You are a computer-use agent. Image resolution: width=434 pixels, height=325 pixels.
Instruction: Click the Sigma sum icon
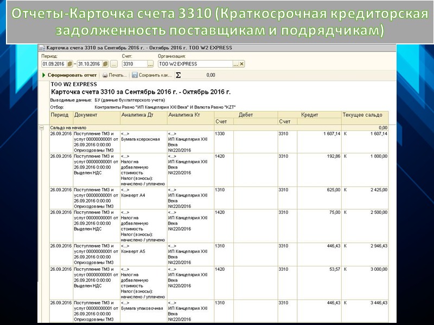click(178, 75)
